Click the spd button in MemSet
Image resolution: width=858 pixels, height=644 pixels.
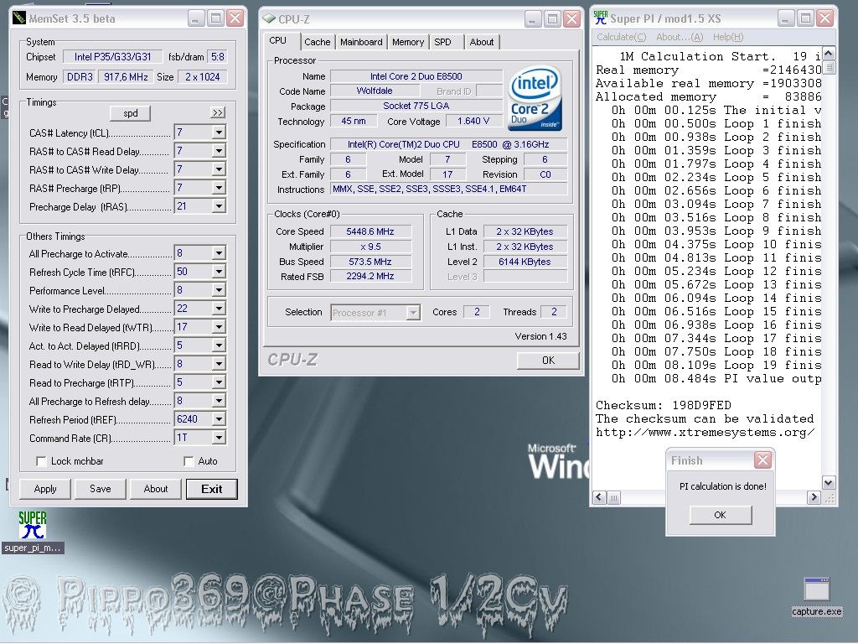point(130,113)
